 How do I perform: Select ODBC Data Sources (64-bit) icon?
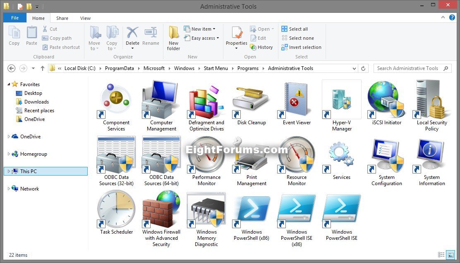(161, 154)
